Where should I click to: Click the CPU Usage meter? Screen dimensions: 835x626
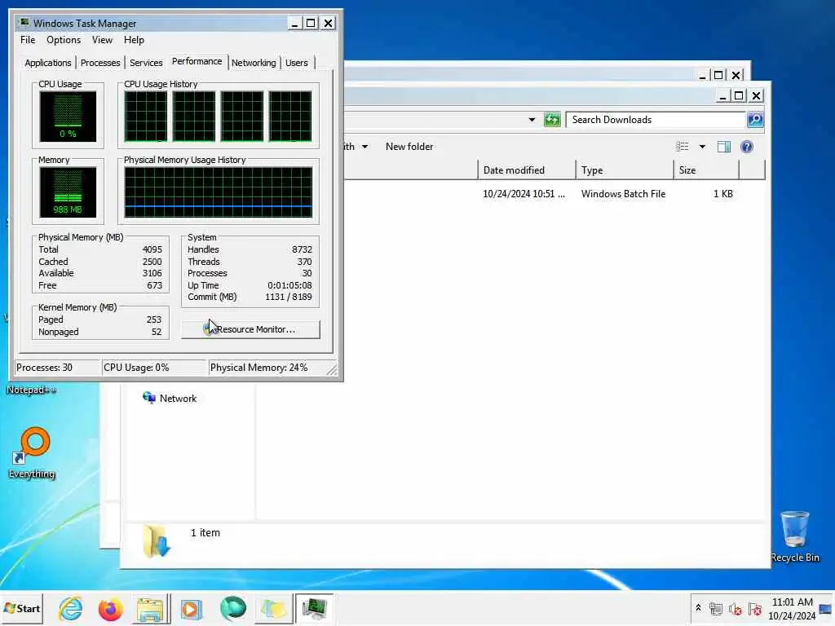pyautogui.click(x=68, y=116)
